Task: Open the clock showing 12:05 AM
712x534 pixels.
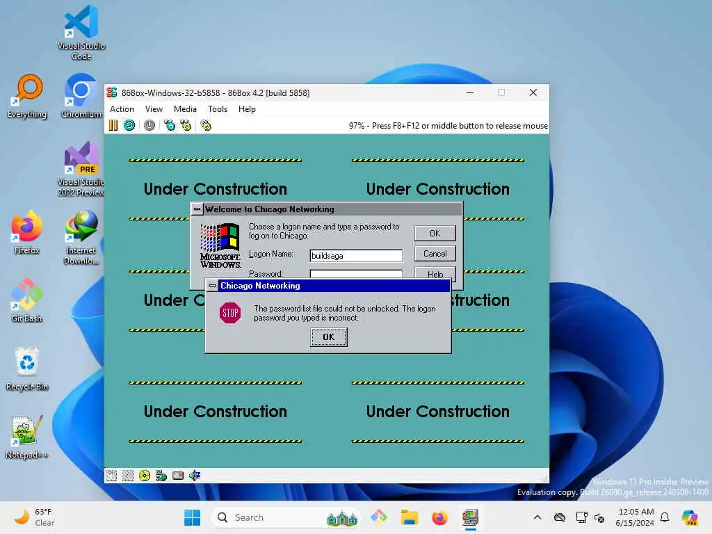Action: click(636, 517)
